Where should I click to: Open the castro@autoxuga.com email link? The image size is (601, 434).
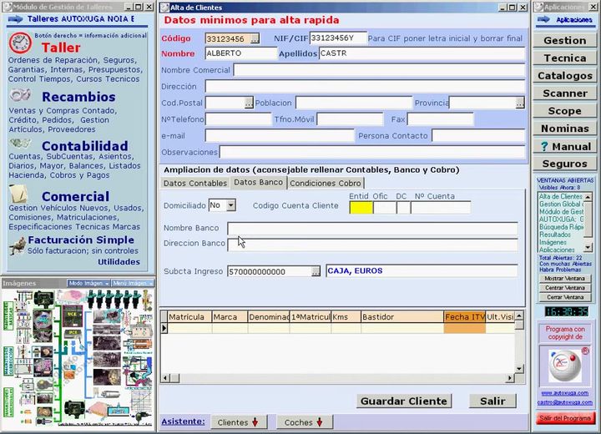pos(564,402)
